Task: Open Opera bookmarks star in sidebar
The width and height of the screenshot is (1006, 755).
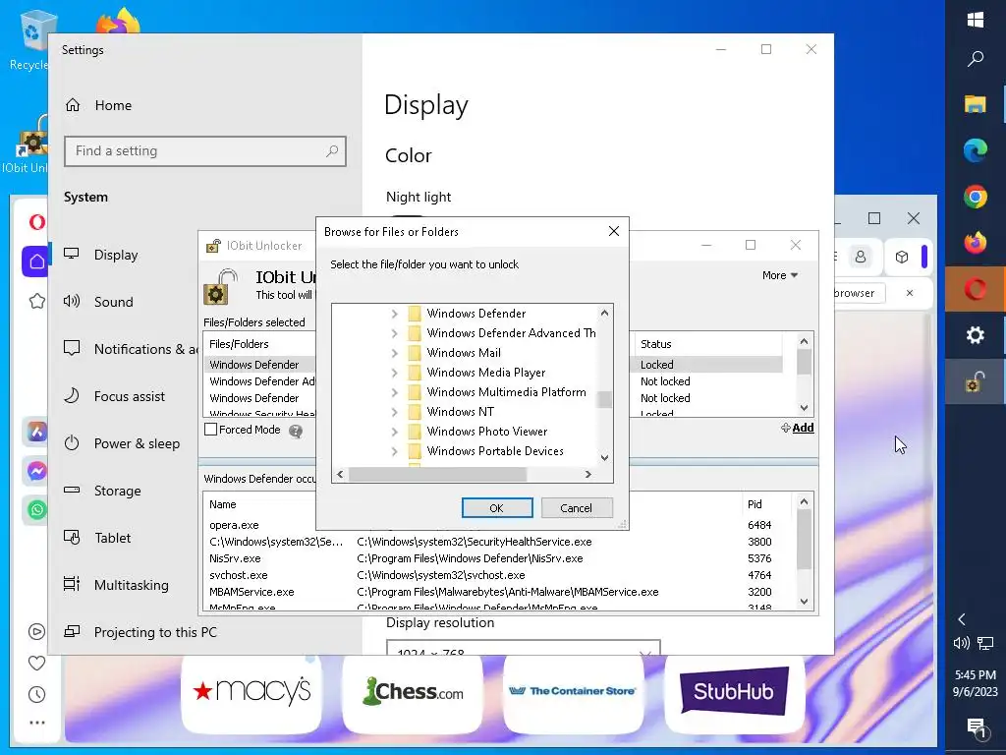Action: pos(36,301)
